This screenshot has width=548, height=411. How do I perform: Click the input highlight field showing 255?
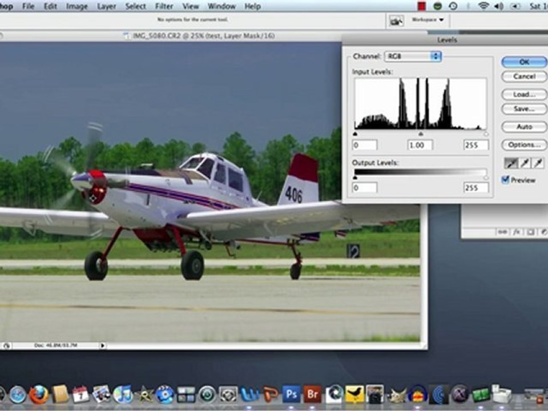[476, 145]
